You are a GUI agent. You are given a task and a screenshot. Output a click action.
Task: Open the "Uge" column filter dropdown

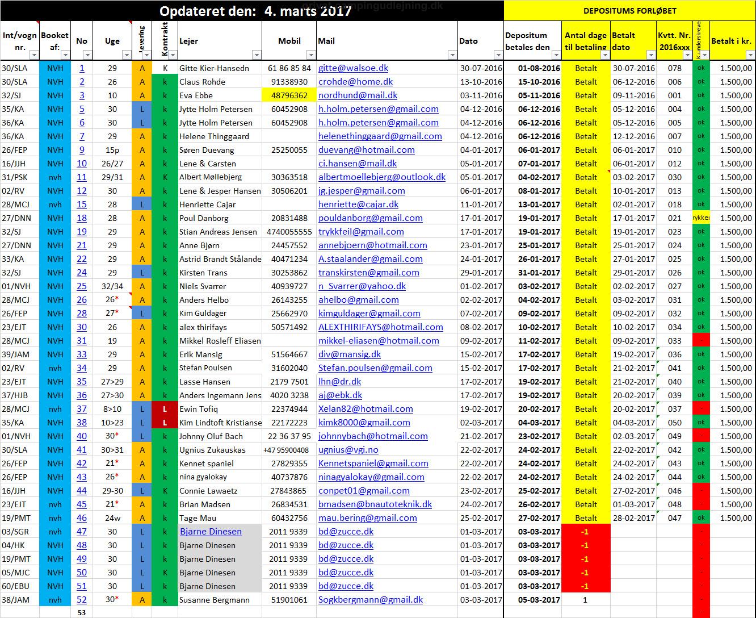click(126, 55)
